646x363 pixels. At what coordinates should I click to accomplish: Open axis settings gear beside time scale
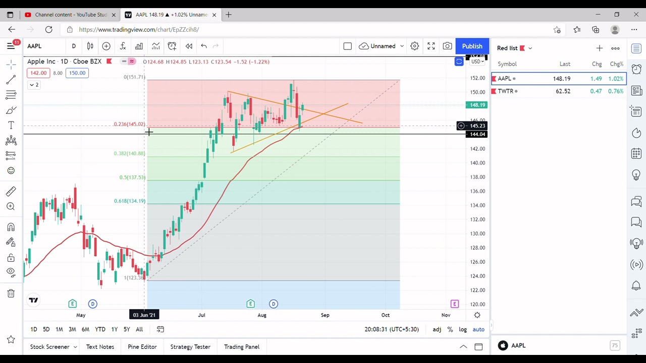coord(477,315)
